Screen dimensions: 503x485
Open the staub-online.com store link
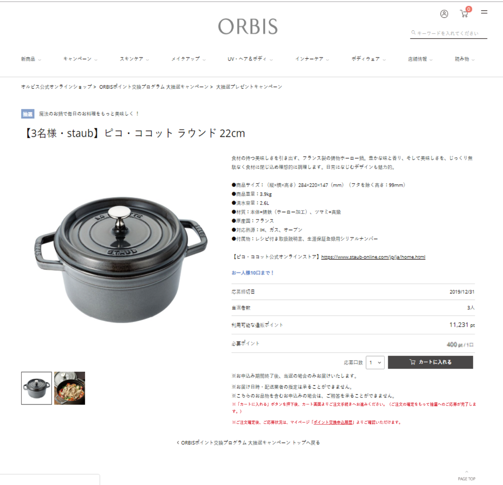[373, 257]
